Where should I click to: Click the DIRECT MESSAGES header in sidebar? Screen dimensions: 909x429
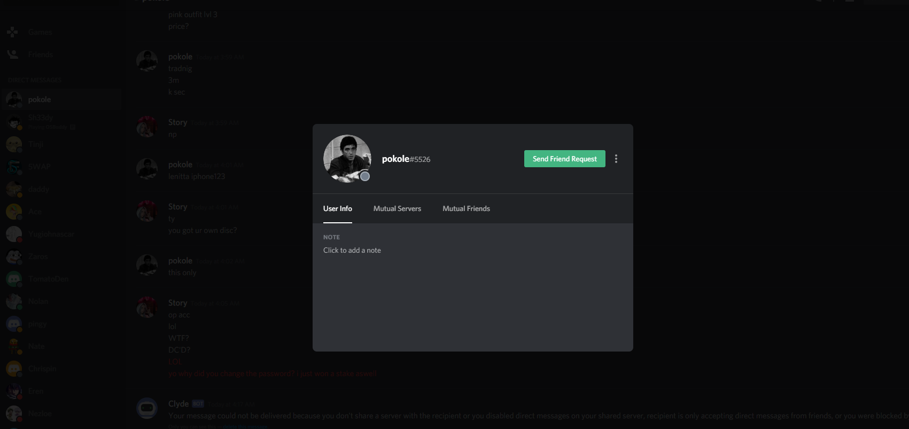35,80
